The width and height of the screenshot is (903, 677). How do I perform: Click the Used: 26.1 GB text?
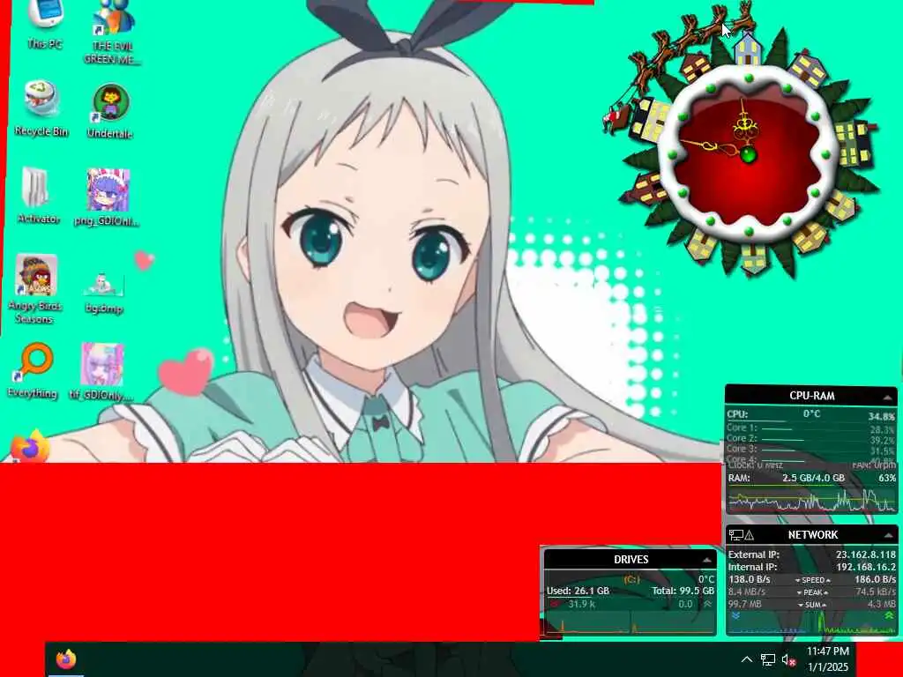click(x=578, y=591)
